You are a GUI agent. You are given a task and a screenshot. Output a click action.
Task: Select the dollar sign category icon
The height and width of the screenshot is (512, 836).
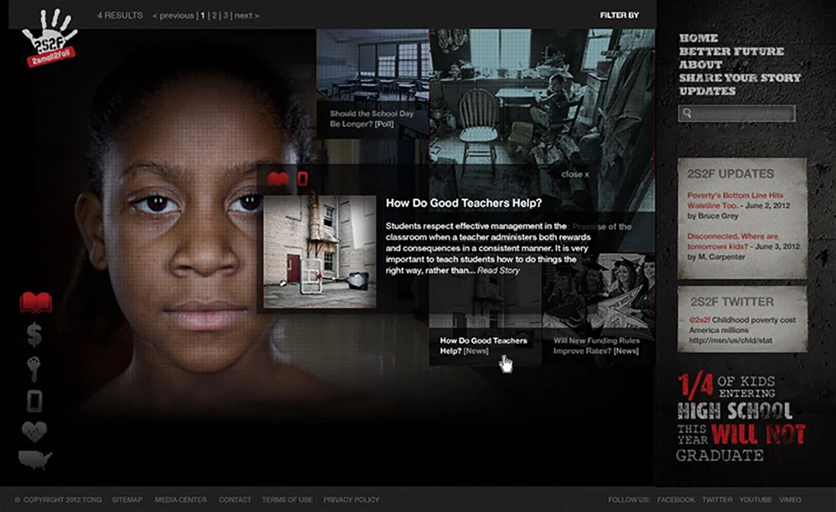coord(35,335)
